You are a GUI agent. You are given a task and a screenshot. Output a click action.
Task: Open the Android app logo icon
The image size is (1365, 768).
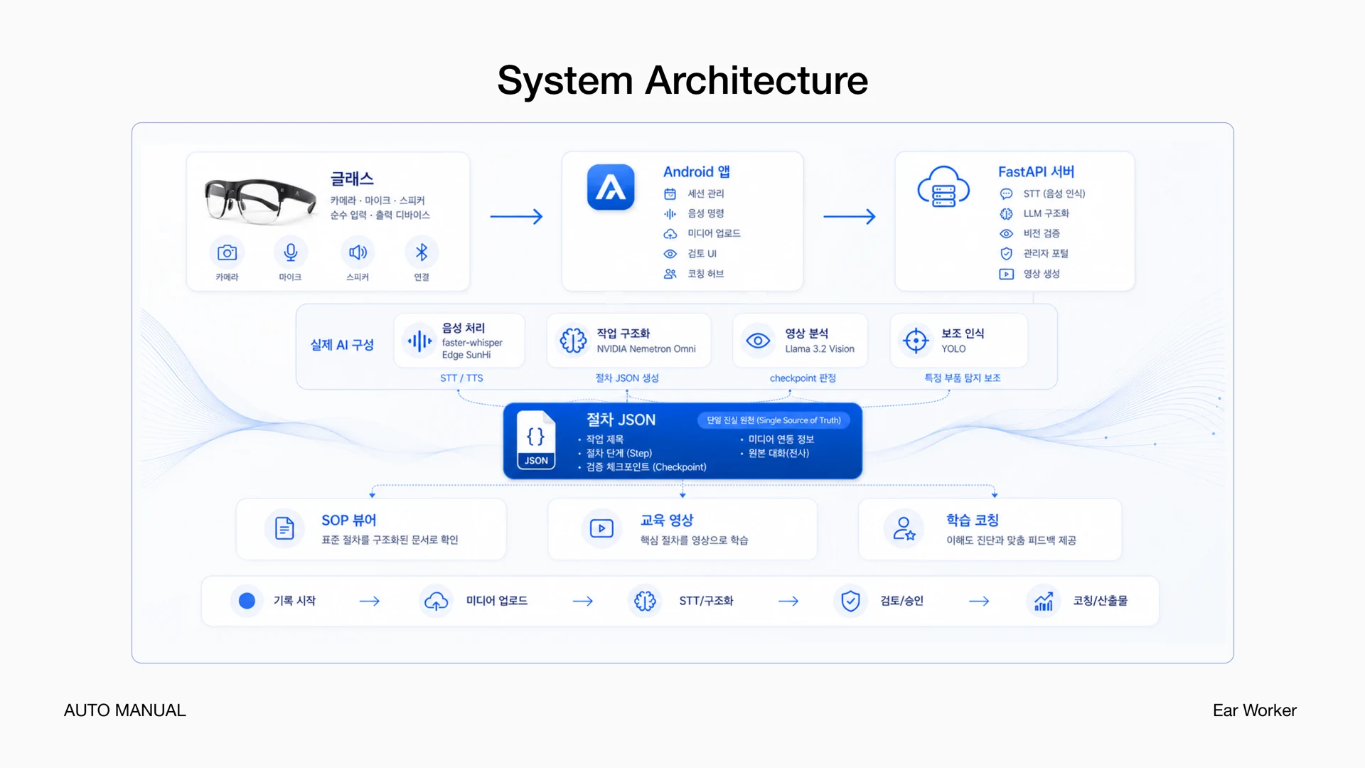click(611, 187)
